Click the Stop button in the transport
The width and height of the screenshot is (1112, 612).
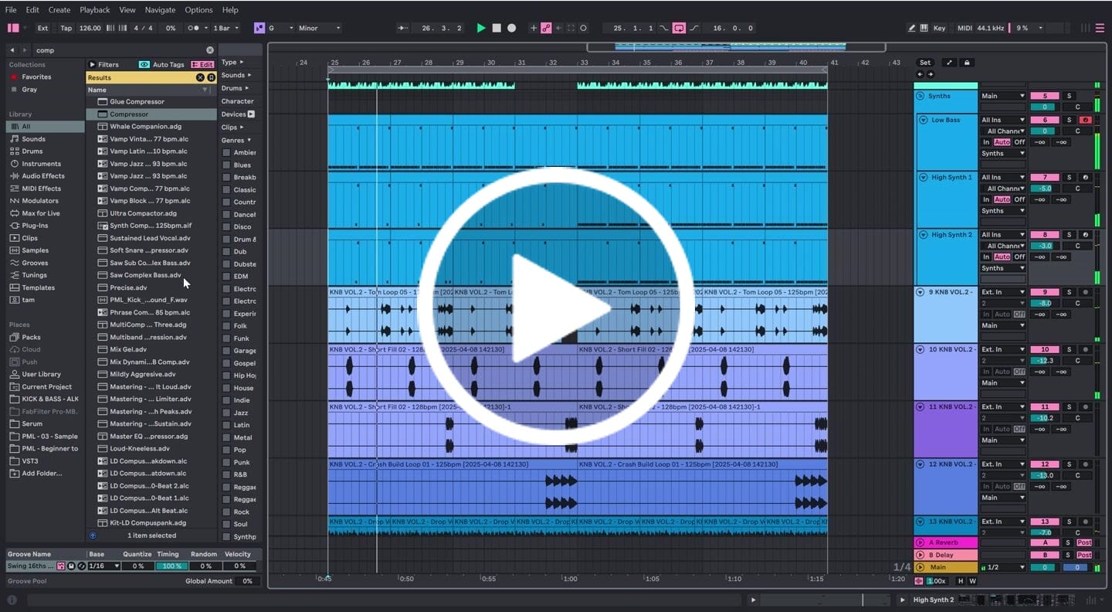pos(497,28)
